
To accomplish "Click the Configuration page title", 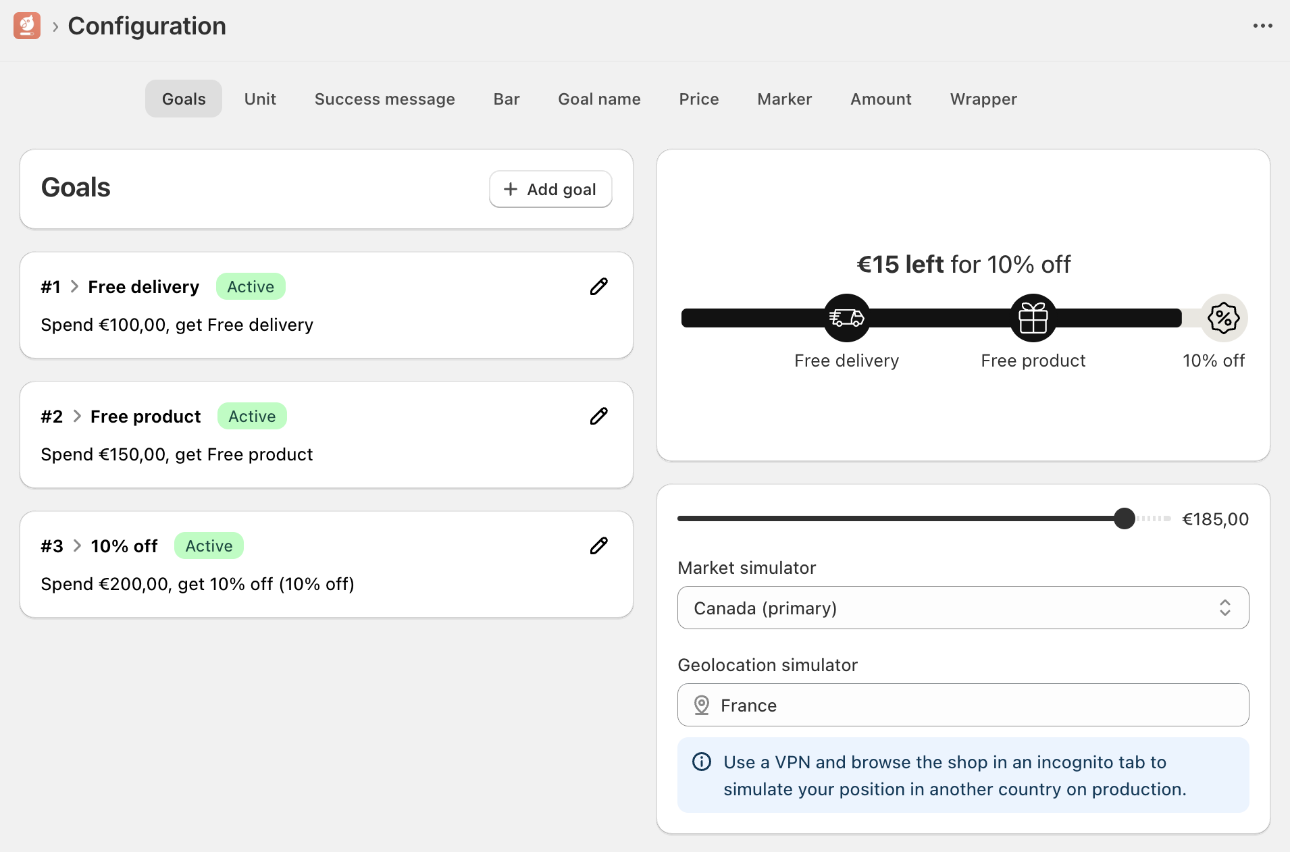I will (147, 26).
